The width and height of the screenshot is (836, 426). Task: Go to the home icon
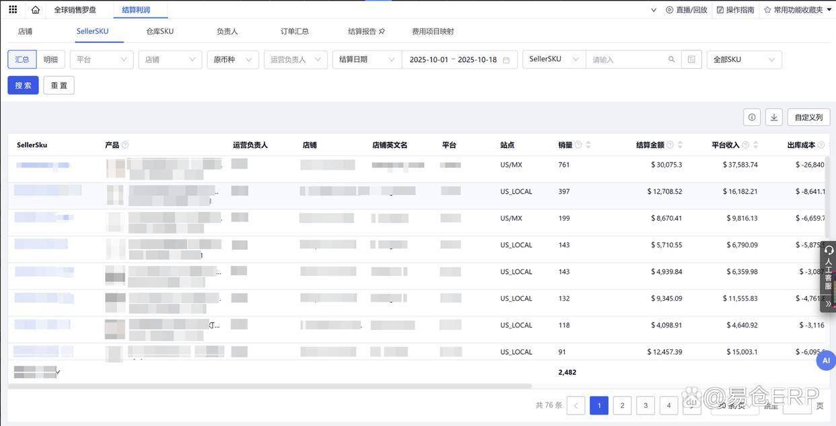point(36,9)
